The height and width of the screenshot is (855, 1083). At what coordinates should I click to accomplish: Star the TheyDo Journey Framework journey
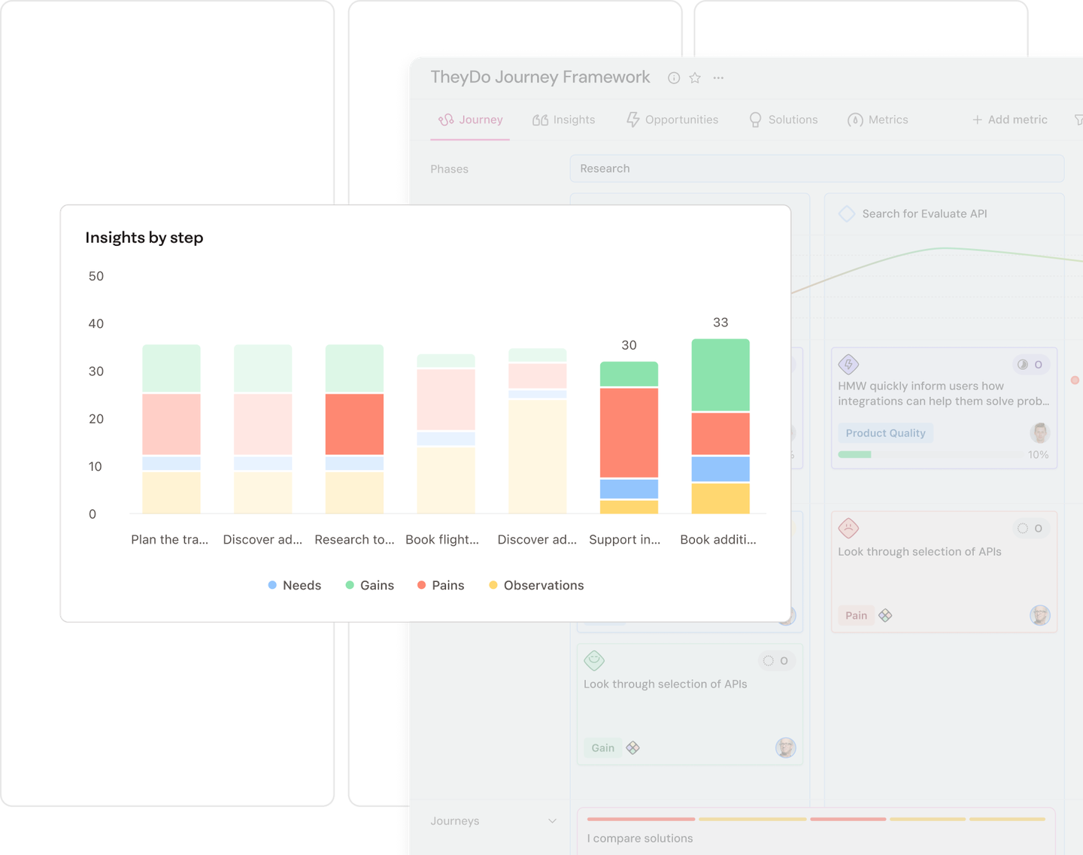[695, 78]
